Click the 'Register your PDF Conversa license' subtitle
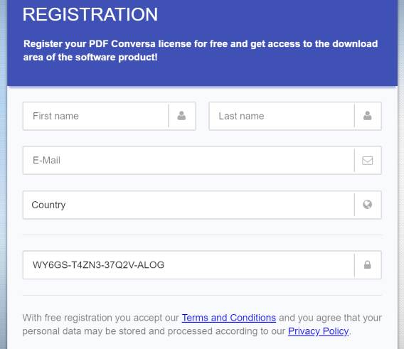Image resolution: width=404 pixels, height=349 pixels. click(x=201, y=50)
